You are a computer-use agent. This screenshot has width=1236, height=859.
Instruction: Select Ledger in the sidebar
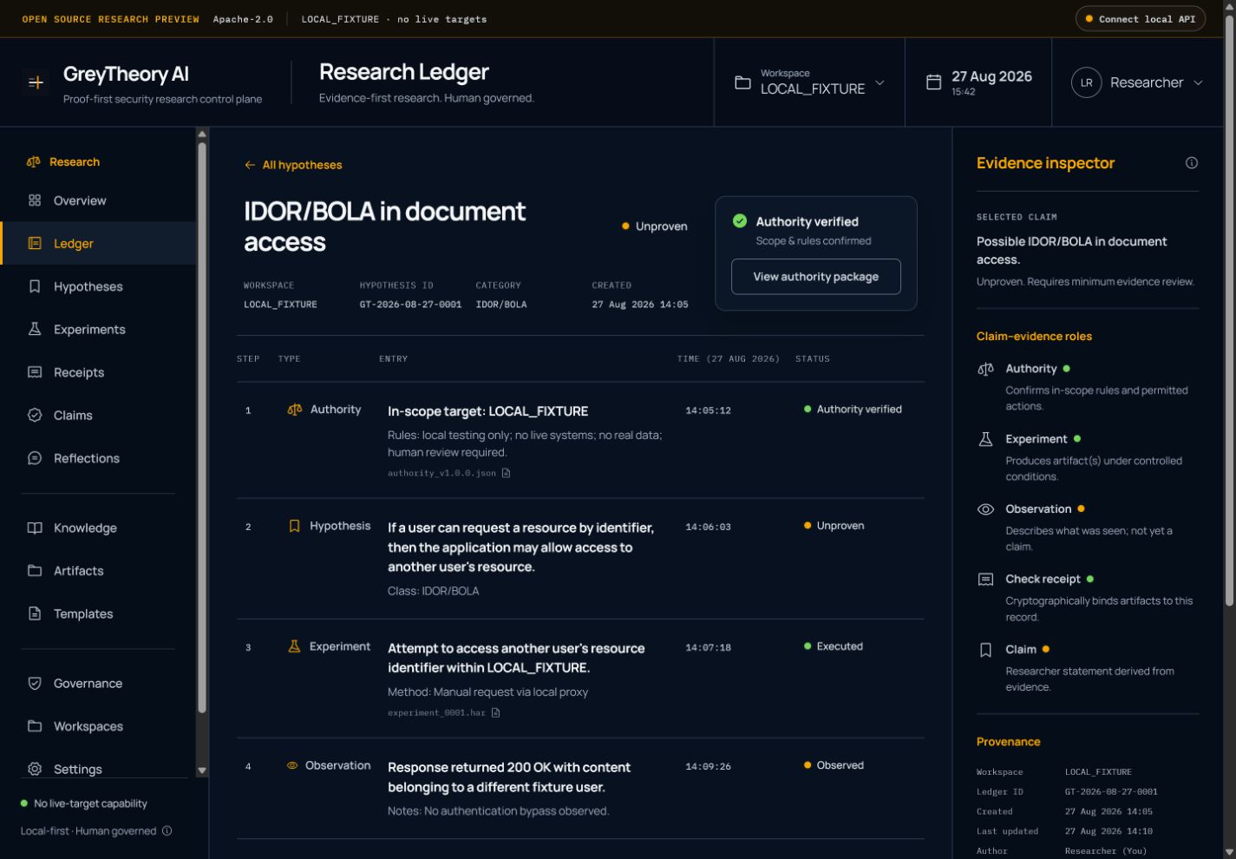98,244
